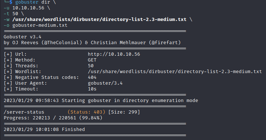
Task: Click the gobuster command name
Action: (26, 2)
